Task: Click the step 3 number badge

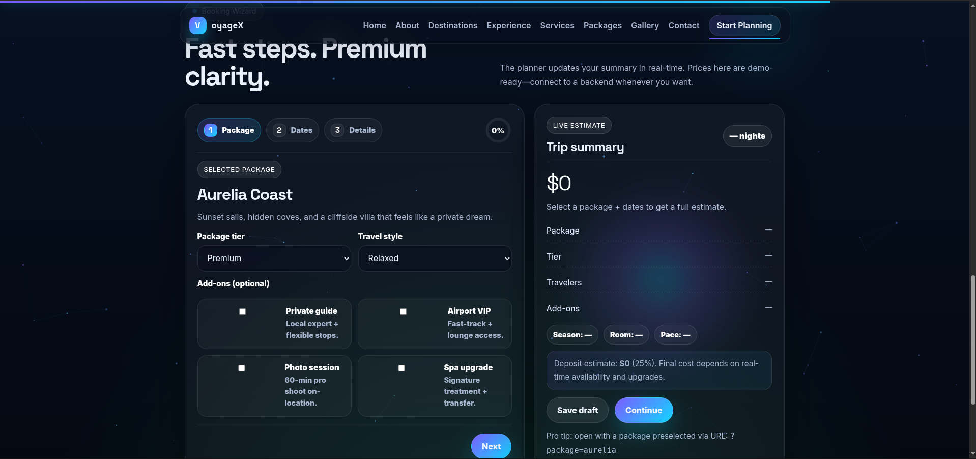Action: click(337, 130)
